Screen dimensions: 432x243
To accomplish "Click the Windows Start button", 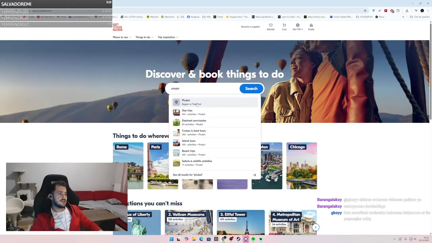I will [x=171, y=239].
